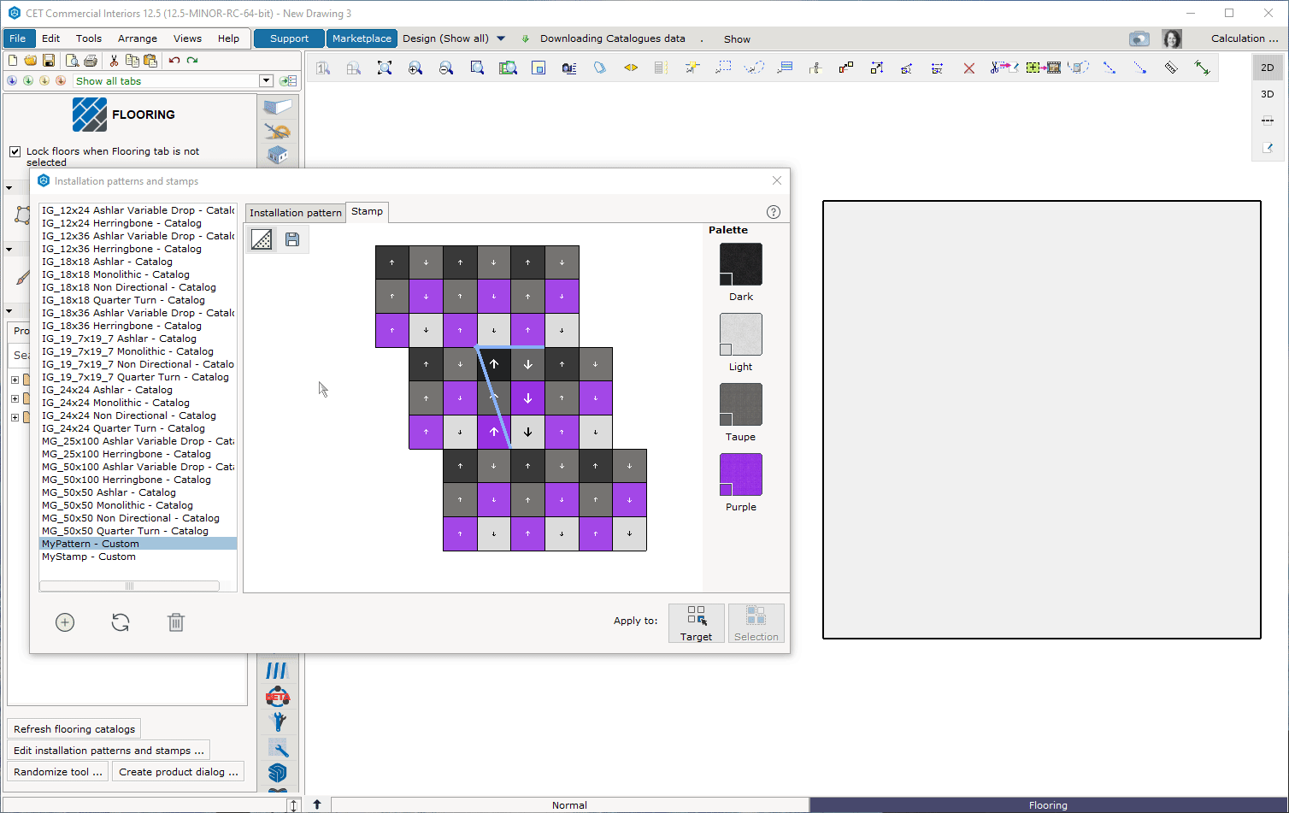
Task: Select the Taupe palette swatch
Action: (741, 404)
